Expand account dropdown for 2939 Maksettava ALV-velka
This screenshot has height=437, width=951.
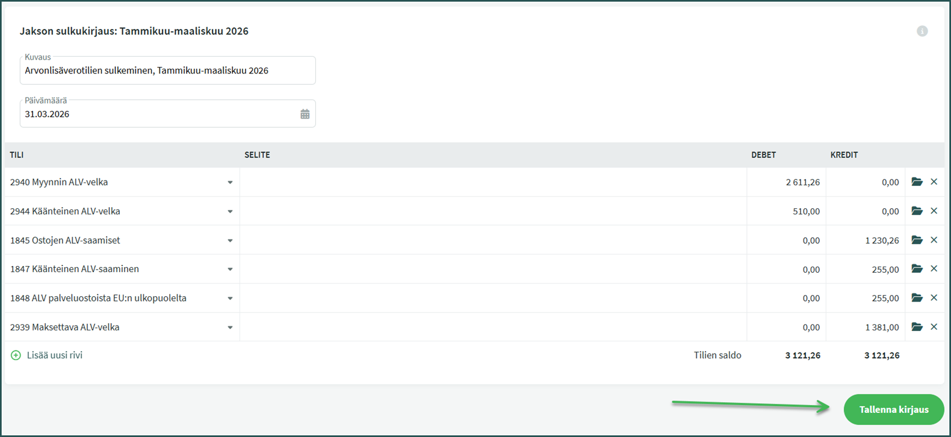230,327
